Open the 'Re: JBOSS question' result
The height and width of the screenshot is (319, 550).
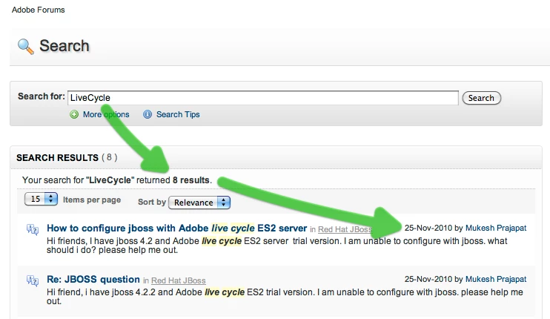(x=93, y=280)
